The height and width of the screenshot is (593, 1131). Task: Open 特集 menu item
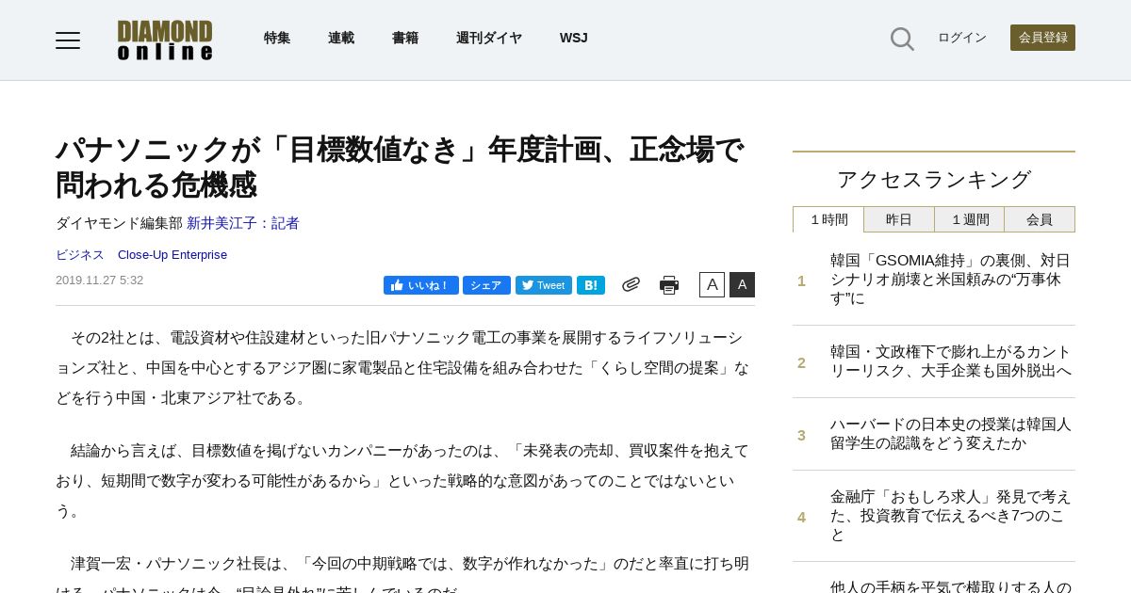(277, 38)
